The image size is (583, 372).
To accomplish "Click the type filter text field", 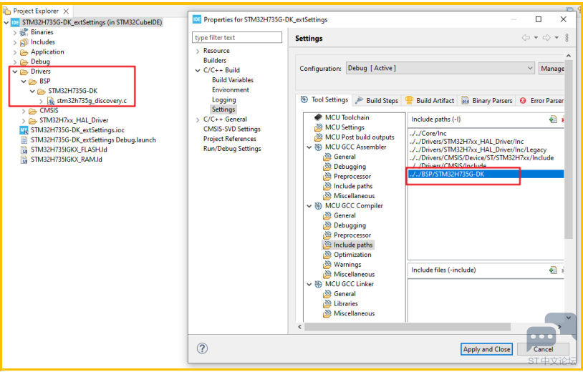I will [237, 37].
